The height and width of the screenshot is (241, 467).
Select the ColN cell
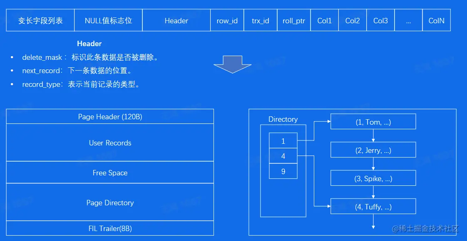pyautogui.click(x=436, y=20)
